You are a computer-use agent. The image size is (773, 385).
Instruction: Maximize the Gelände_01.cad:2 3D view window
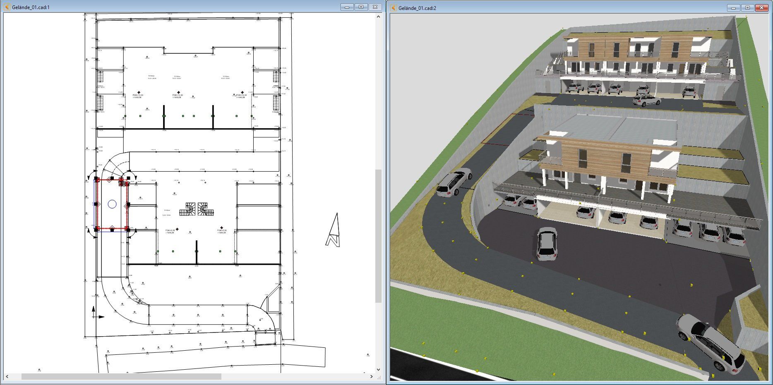pos(747,7)
